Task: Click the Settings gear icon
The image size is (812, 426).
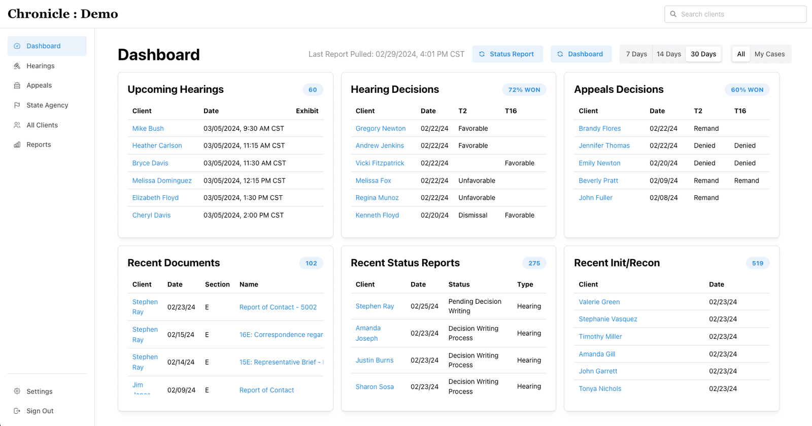Action: coord(17,392)
